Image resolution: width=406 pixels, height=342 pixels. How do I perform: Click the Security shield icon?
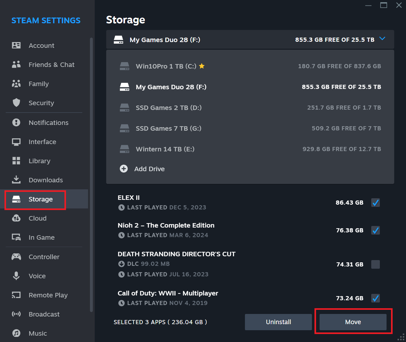click(16, 103)
